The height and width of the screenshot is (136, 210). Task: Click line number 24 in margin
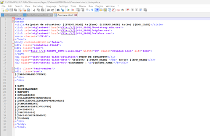pyautogui.click(x=5, y=86)
